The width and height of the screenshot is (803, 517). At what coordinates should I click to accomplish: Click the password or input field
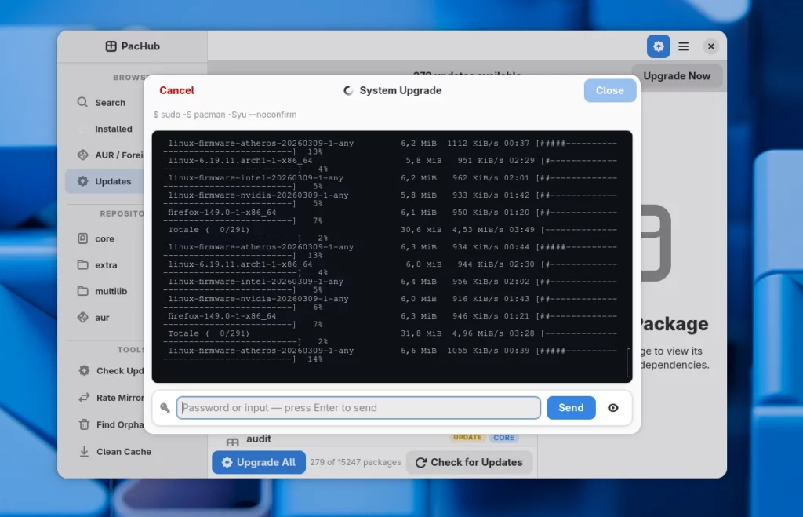(x=358, y=408)
